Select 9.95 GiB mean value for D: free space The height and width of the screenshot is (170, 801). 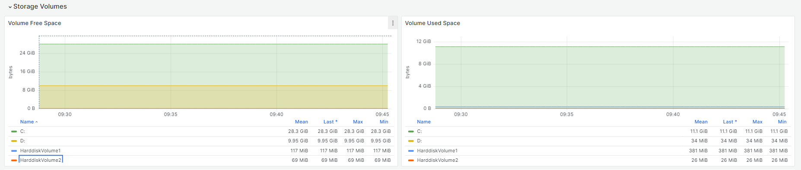coord(298,141)
